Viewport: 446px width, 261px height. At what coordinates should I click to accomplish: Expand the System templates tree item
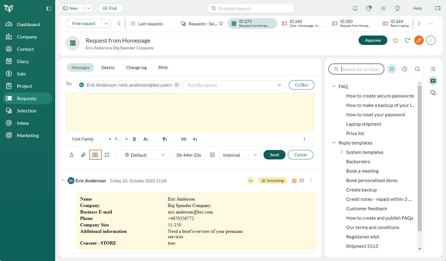pyautogui.click(x=341, y=152)
